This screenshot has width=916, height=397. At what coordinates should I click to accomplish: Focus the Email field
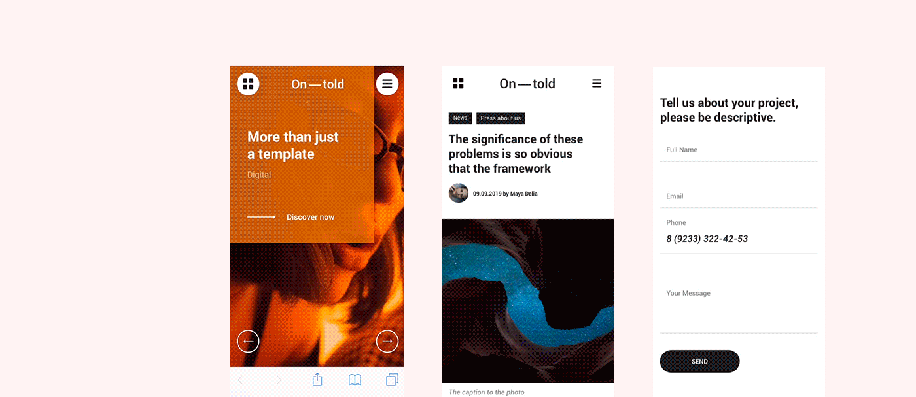coord(739,196)
